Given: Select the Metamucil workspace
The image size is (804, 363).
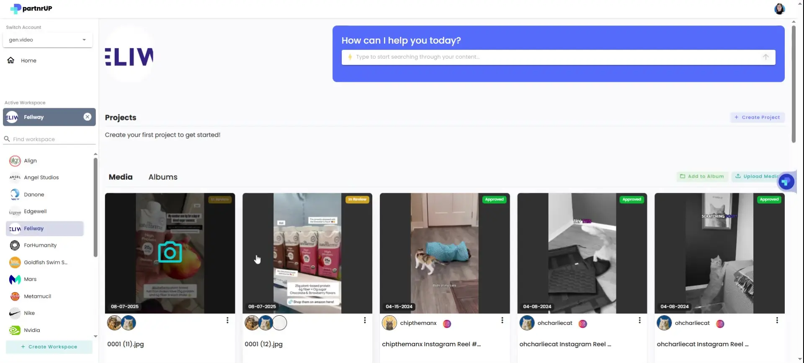Looking at the screenshot, I should pos(45,296).
